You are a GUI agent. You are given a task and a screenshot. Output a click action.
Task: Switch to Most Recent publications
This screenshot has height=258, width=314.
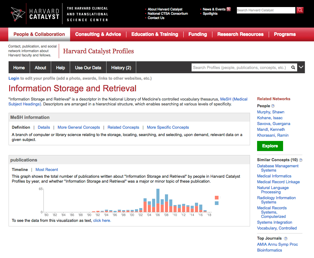[47, 169]
